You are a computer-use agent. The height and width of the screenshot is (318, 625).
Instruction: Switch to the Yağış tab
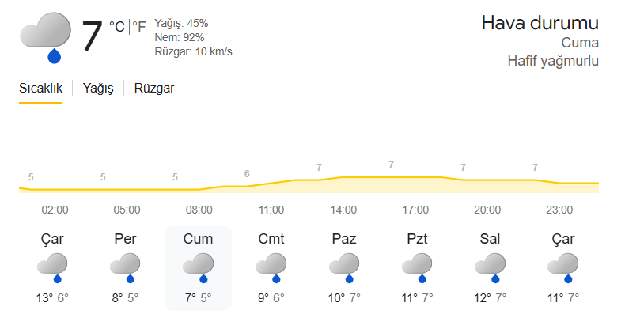tap(99, 89)
